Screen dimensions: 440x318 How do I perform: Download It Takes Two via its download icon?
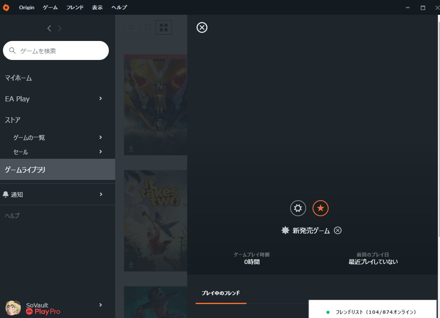click(131, 264)
